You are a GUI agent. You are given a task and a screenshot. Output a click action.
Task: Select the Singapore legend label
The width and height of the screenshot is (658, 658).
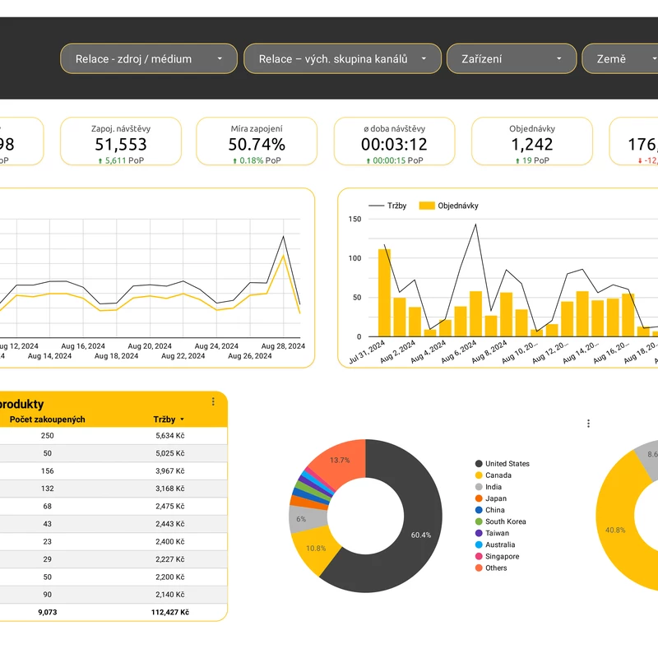[x=503, y=557]
